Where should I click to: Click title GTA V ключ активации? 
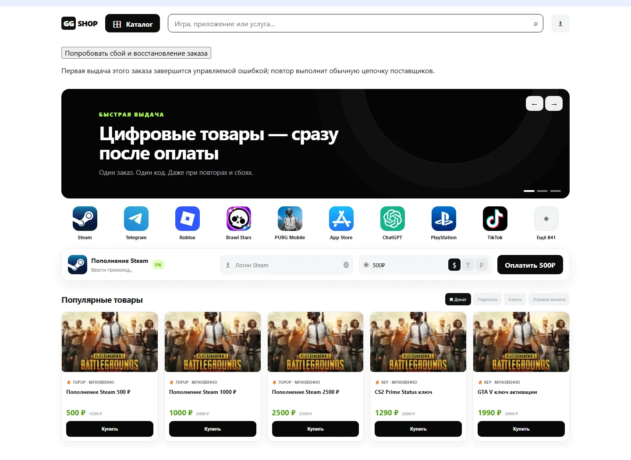tap(507, 392)
